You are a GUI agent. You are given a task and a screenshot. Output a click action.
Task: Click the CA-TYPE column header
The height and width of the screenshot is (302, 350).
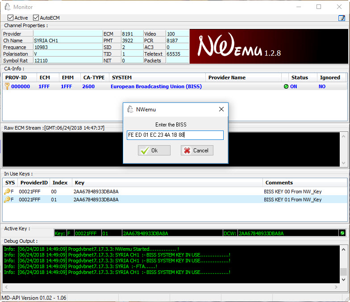(x=95, y=78)
